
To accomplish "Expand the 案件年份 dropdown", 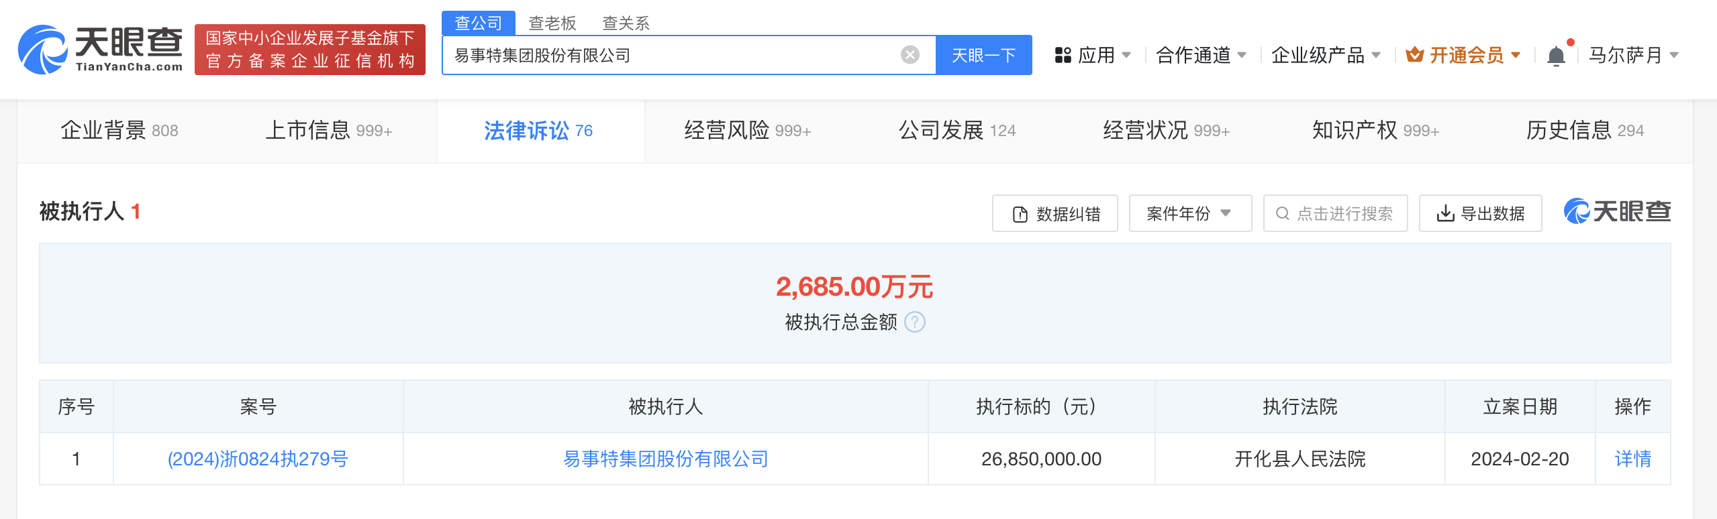I will [1189, 214].
